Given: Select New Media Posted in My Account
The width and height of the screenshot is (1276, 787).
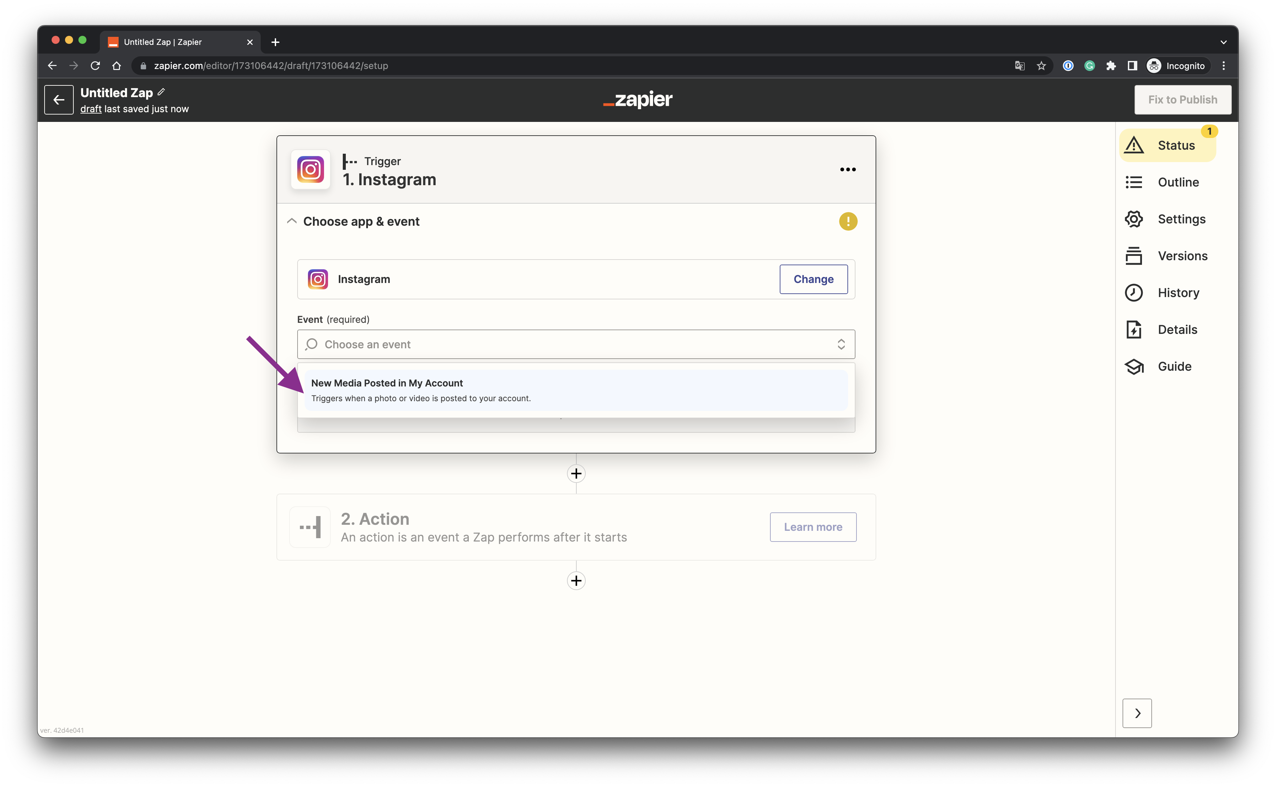Looking at the screenshot, I should [x=576, y=390].
